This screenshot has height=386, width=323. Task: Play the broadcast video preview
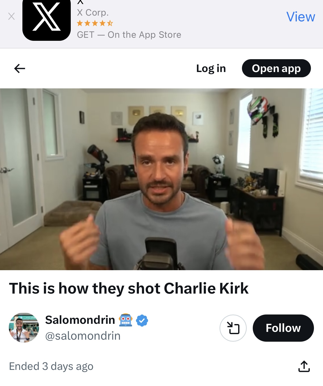click(161, 179)
